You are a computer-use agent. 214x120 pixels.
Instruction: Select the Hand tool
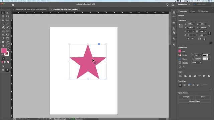click(3, 46)
